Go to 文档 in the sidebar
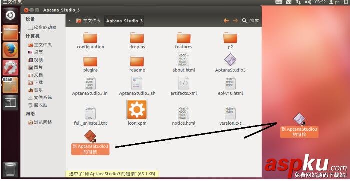This screenshot has height=181, width=350. pos(35,75)
